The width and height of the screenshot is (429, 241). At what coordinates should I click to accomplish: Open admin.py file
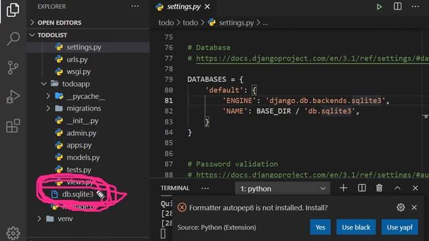[x=81, y=133]
